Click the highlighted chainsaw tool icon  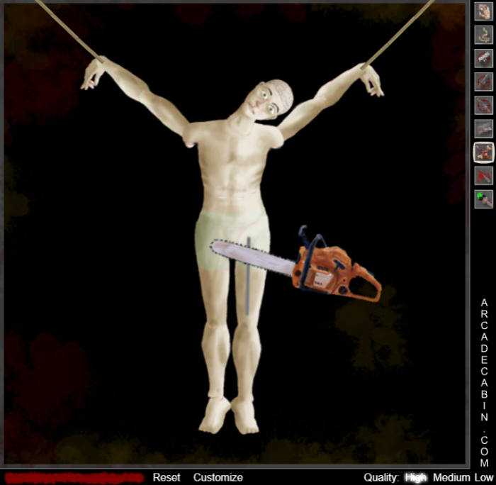(x=483, y=152)
